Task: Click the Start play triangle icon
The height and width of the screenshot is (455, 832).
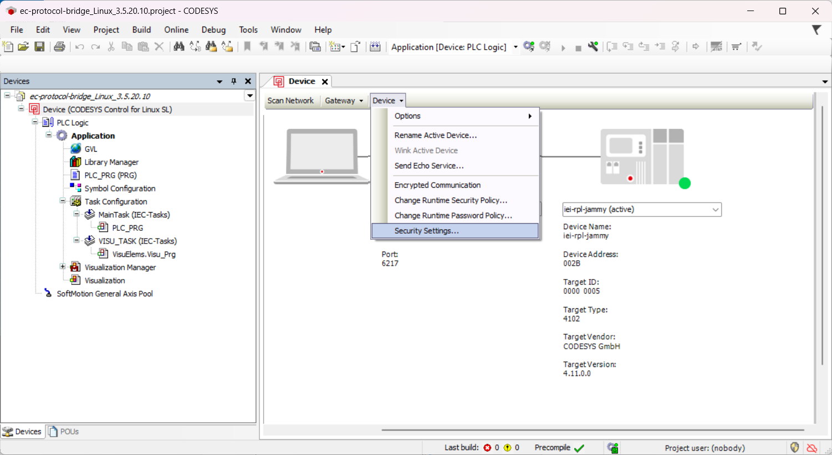Action: click(x=563, y=48)
